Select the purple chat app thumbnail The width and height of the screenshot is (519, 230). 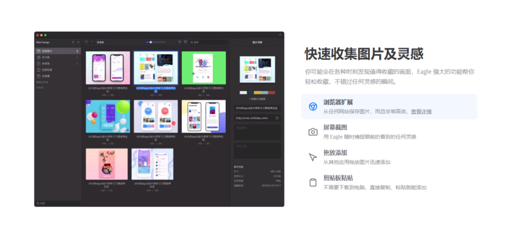[152, 164]
